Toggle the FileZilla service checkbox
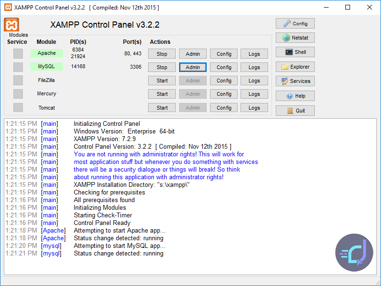 (x=18, y=80)
